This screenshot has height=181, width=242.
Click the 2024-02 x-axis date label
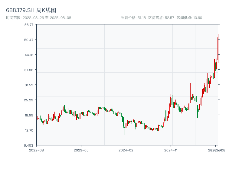point(126,150)
